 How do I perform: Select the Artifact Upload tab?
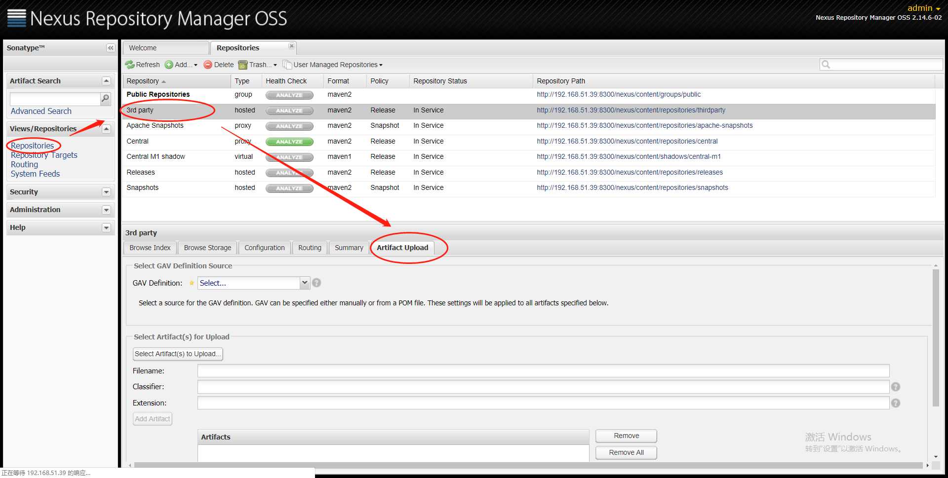pos(402,248)
